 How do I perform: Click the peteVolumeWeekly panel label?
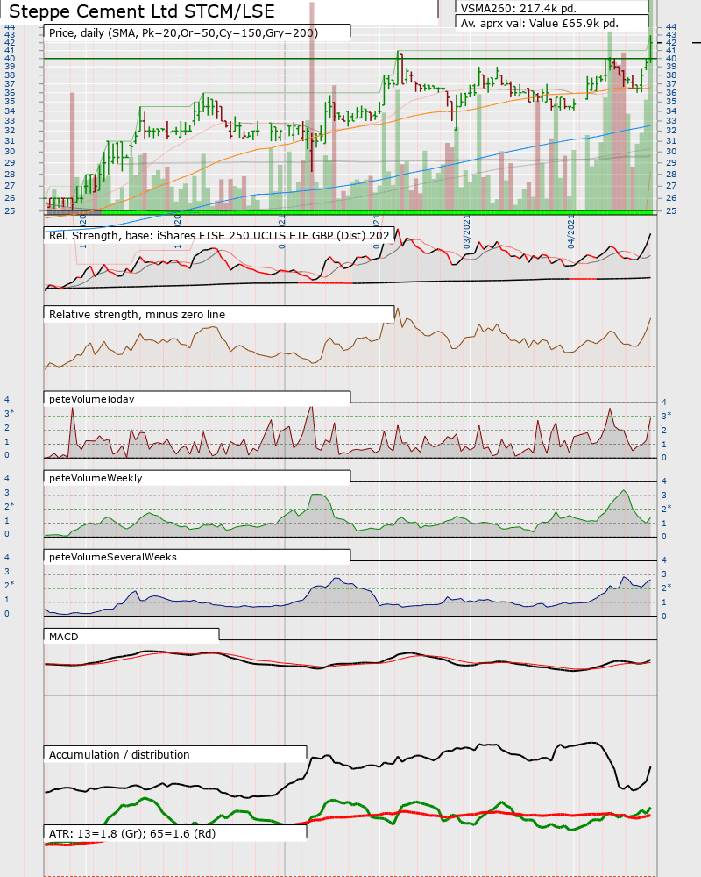click(96, 478)
